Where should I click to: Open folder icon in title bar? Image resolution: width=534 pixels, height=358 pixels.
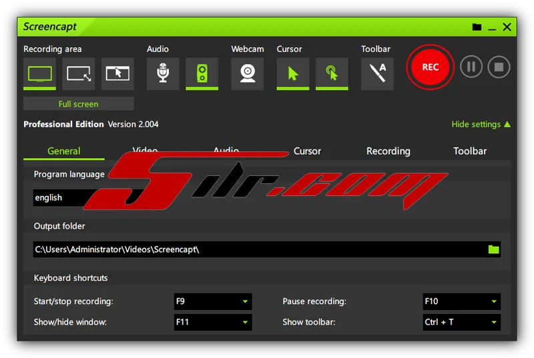477,27
